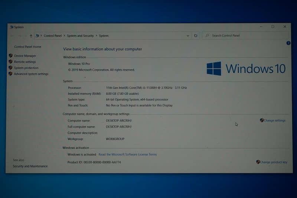The image size is (297, 198).
Task: Expand chevron before Control Panel breadcrumb
Action: [x=41, y=36]
